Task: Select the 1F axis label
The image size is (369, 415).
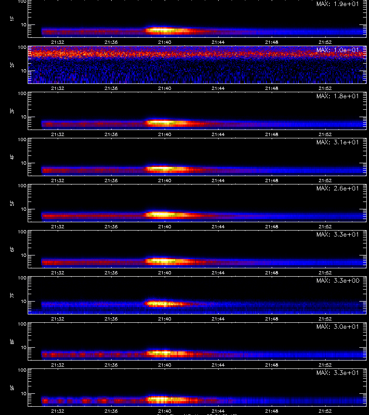Action: [12, 18]
